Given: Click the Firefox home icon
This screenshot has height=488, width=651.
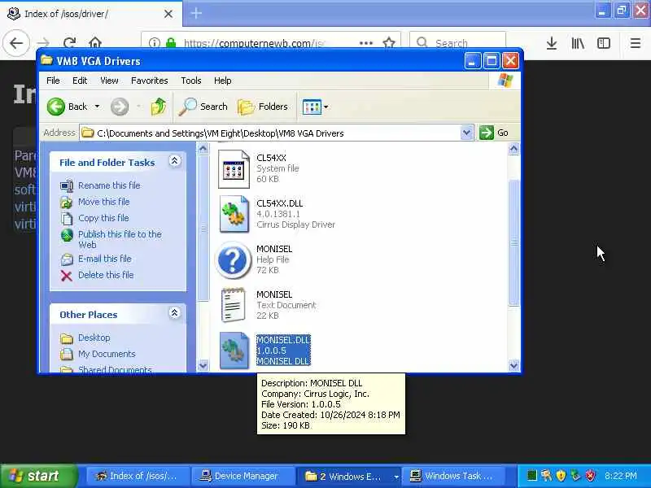Looking at the screenshot, I should 95,43.
